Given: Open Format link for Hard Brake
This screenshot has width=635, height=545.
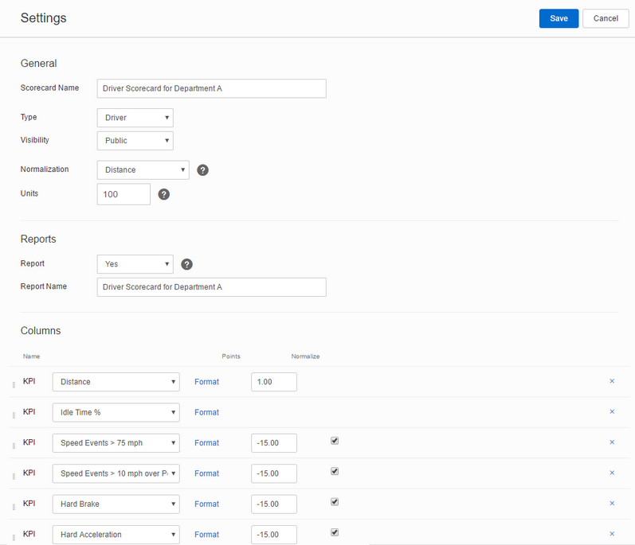Looking at the screenshot, I should coord(206,504).
